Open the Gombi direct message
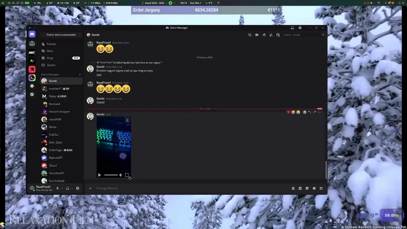Screen dimensions: 407x229 click(x=61, y=81)
